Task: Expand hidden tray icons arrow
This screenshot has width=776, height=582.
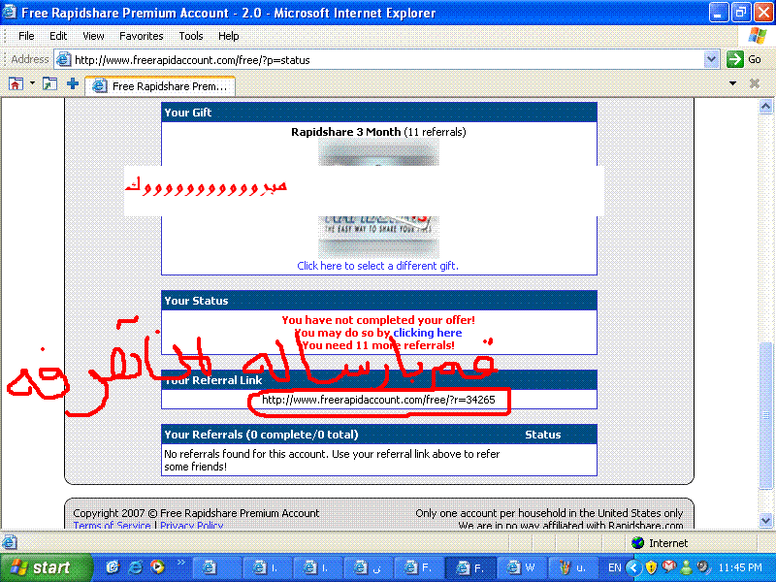Action: coord(633,567)
